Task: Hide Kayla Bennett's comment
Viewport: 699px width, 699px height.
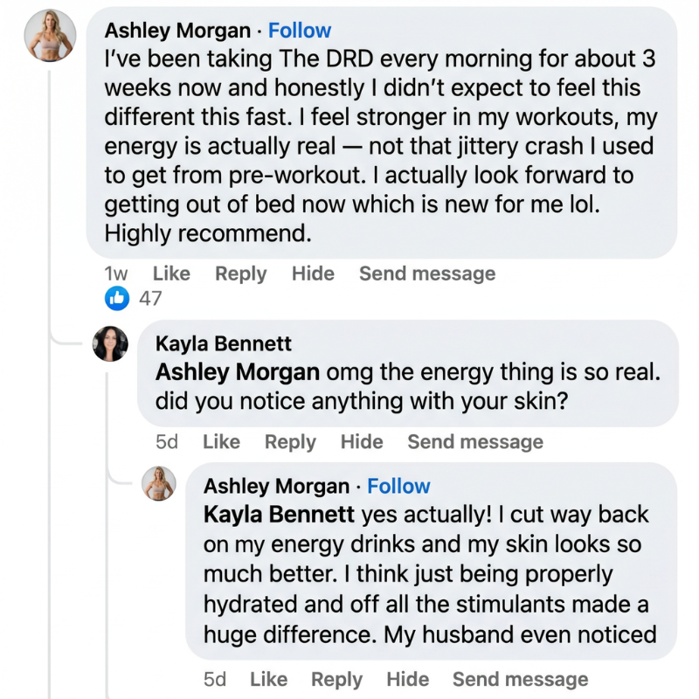Action: [x=362, y=442]
